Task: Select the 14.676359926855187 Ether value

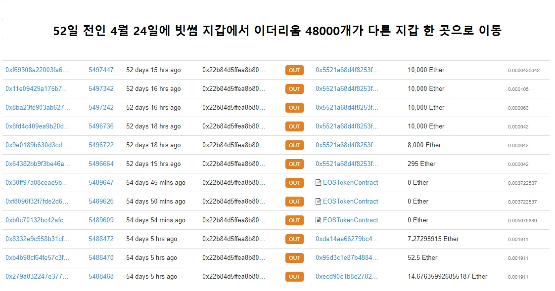Action: click(447, 276)
